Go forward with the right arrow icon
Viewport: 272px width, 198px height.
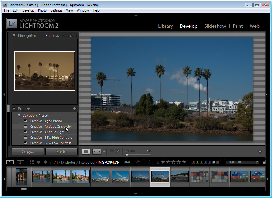45,162
